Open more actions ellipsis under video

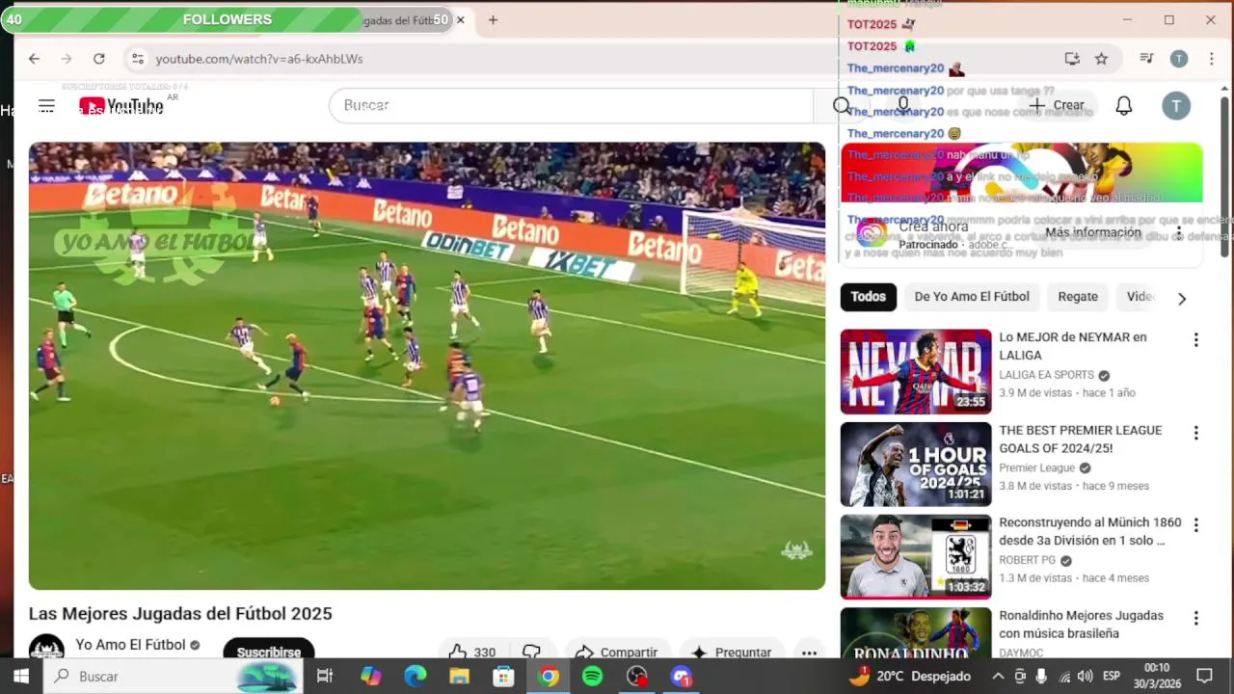809,653
